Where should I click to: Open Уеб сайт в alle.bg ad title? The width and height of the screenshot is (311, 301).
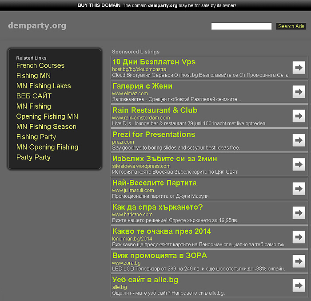click(145, 280)
